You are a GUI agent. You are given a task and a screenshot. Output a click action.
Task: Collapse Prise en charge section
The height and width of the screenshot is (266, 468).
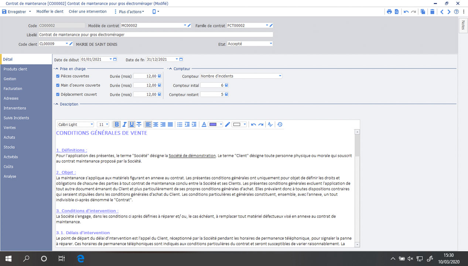pos(57,69)
